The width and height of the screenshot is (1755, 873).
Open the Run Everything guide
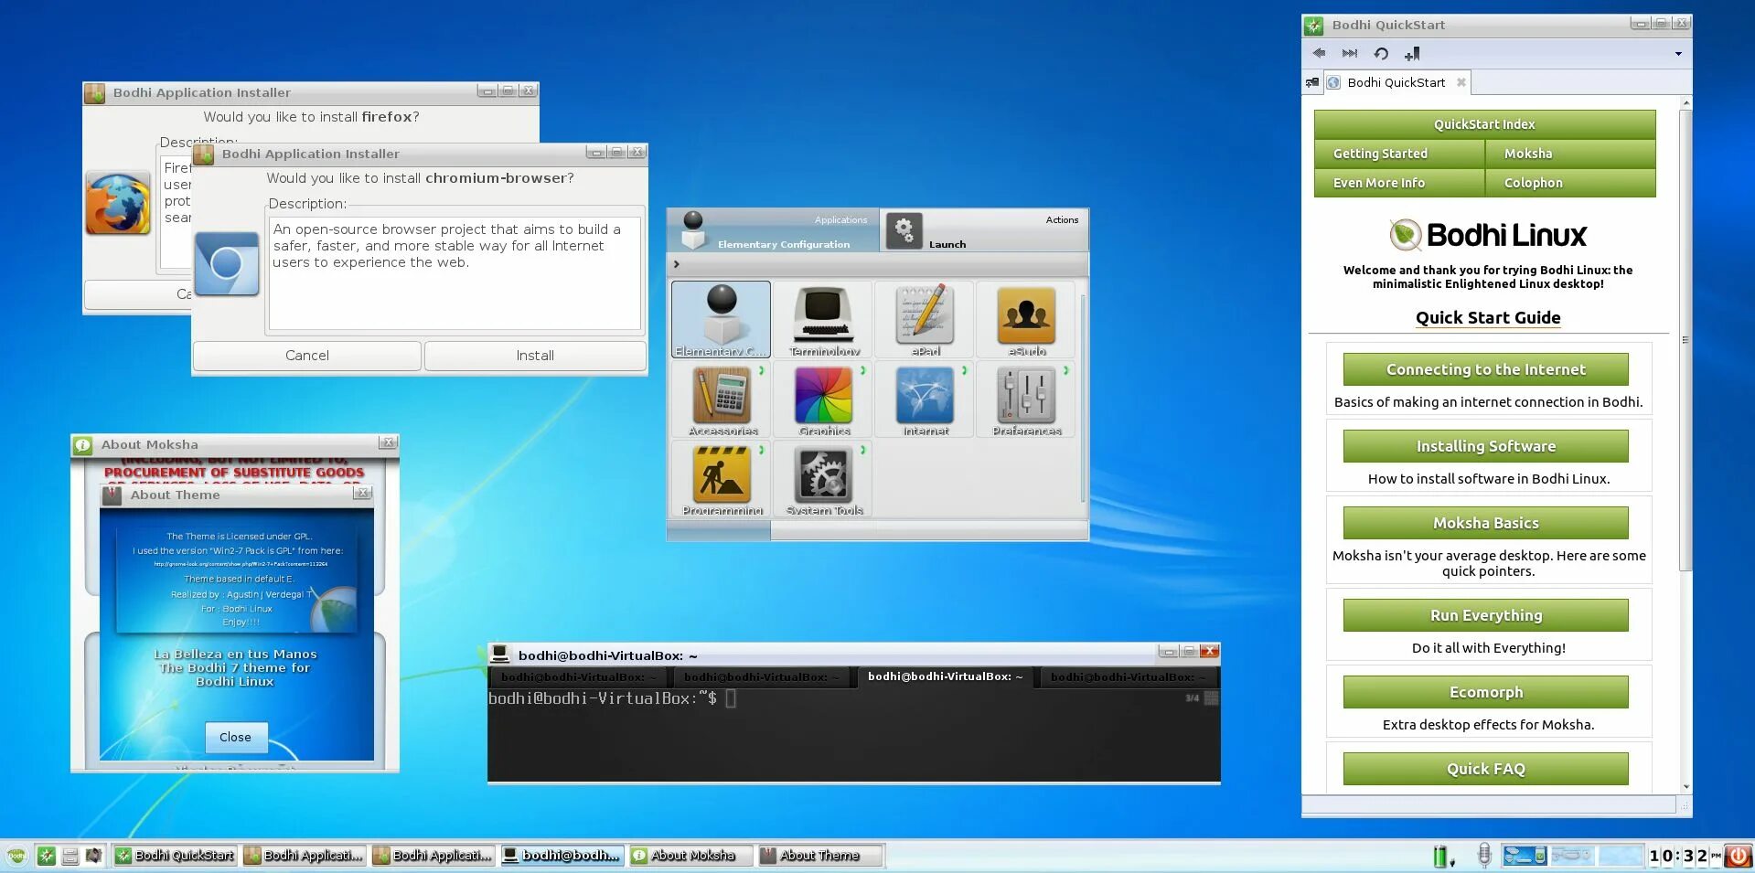1485,615
